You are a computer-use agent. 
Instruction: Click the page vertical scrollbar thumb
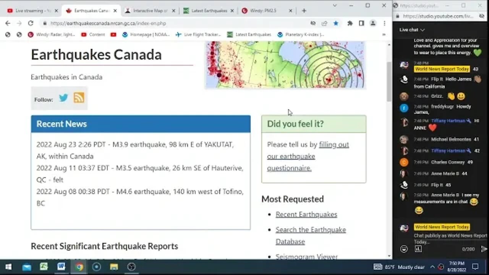tap(389, 81)
